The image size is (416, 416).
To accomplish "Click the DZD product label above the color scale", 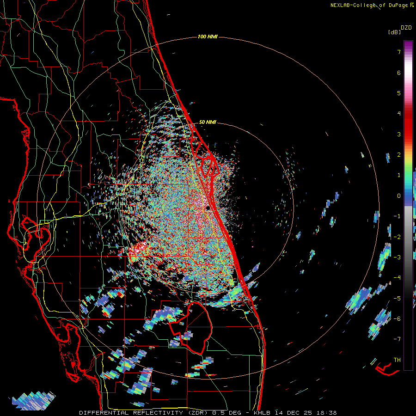I will click(406, 28).
